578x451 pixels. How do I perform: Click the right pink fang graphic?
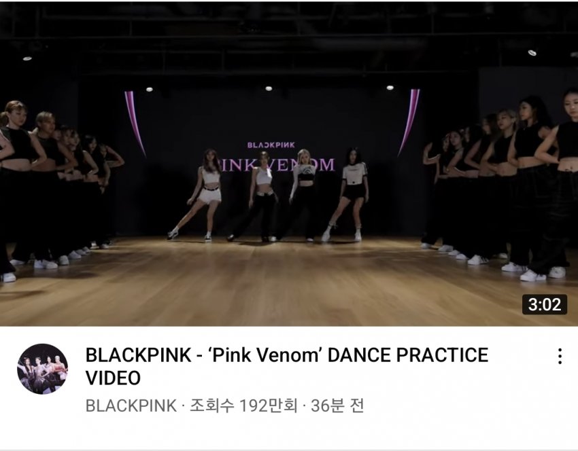click(x=409, y=122)
